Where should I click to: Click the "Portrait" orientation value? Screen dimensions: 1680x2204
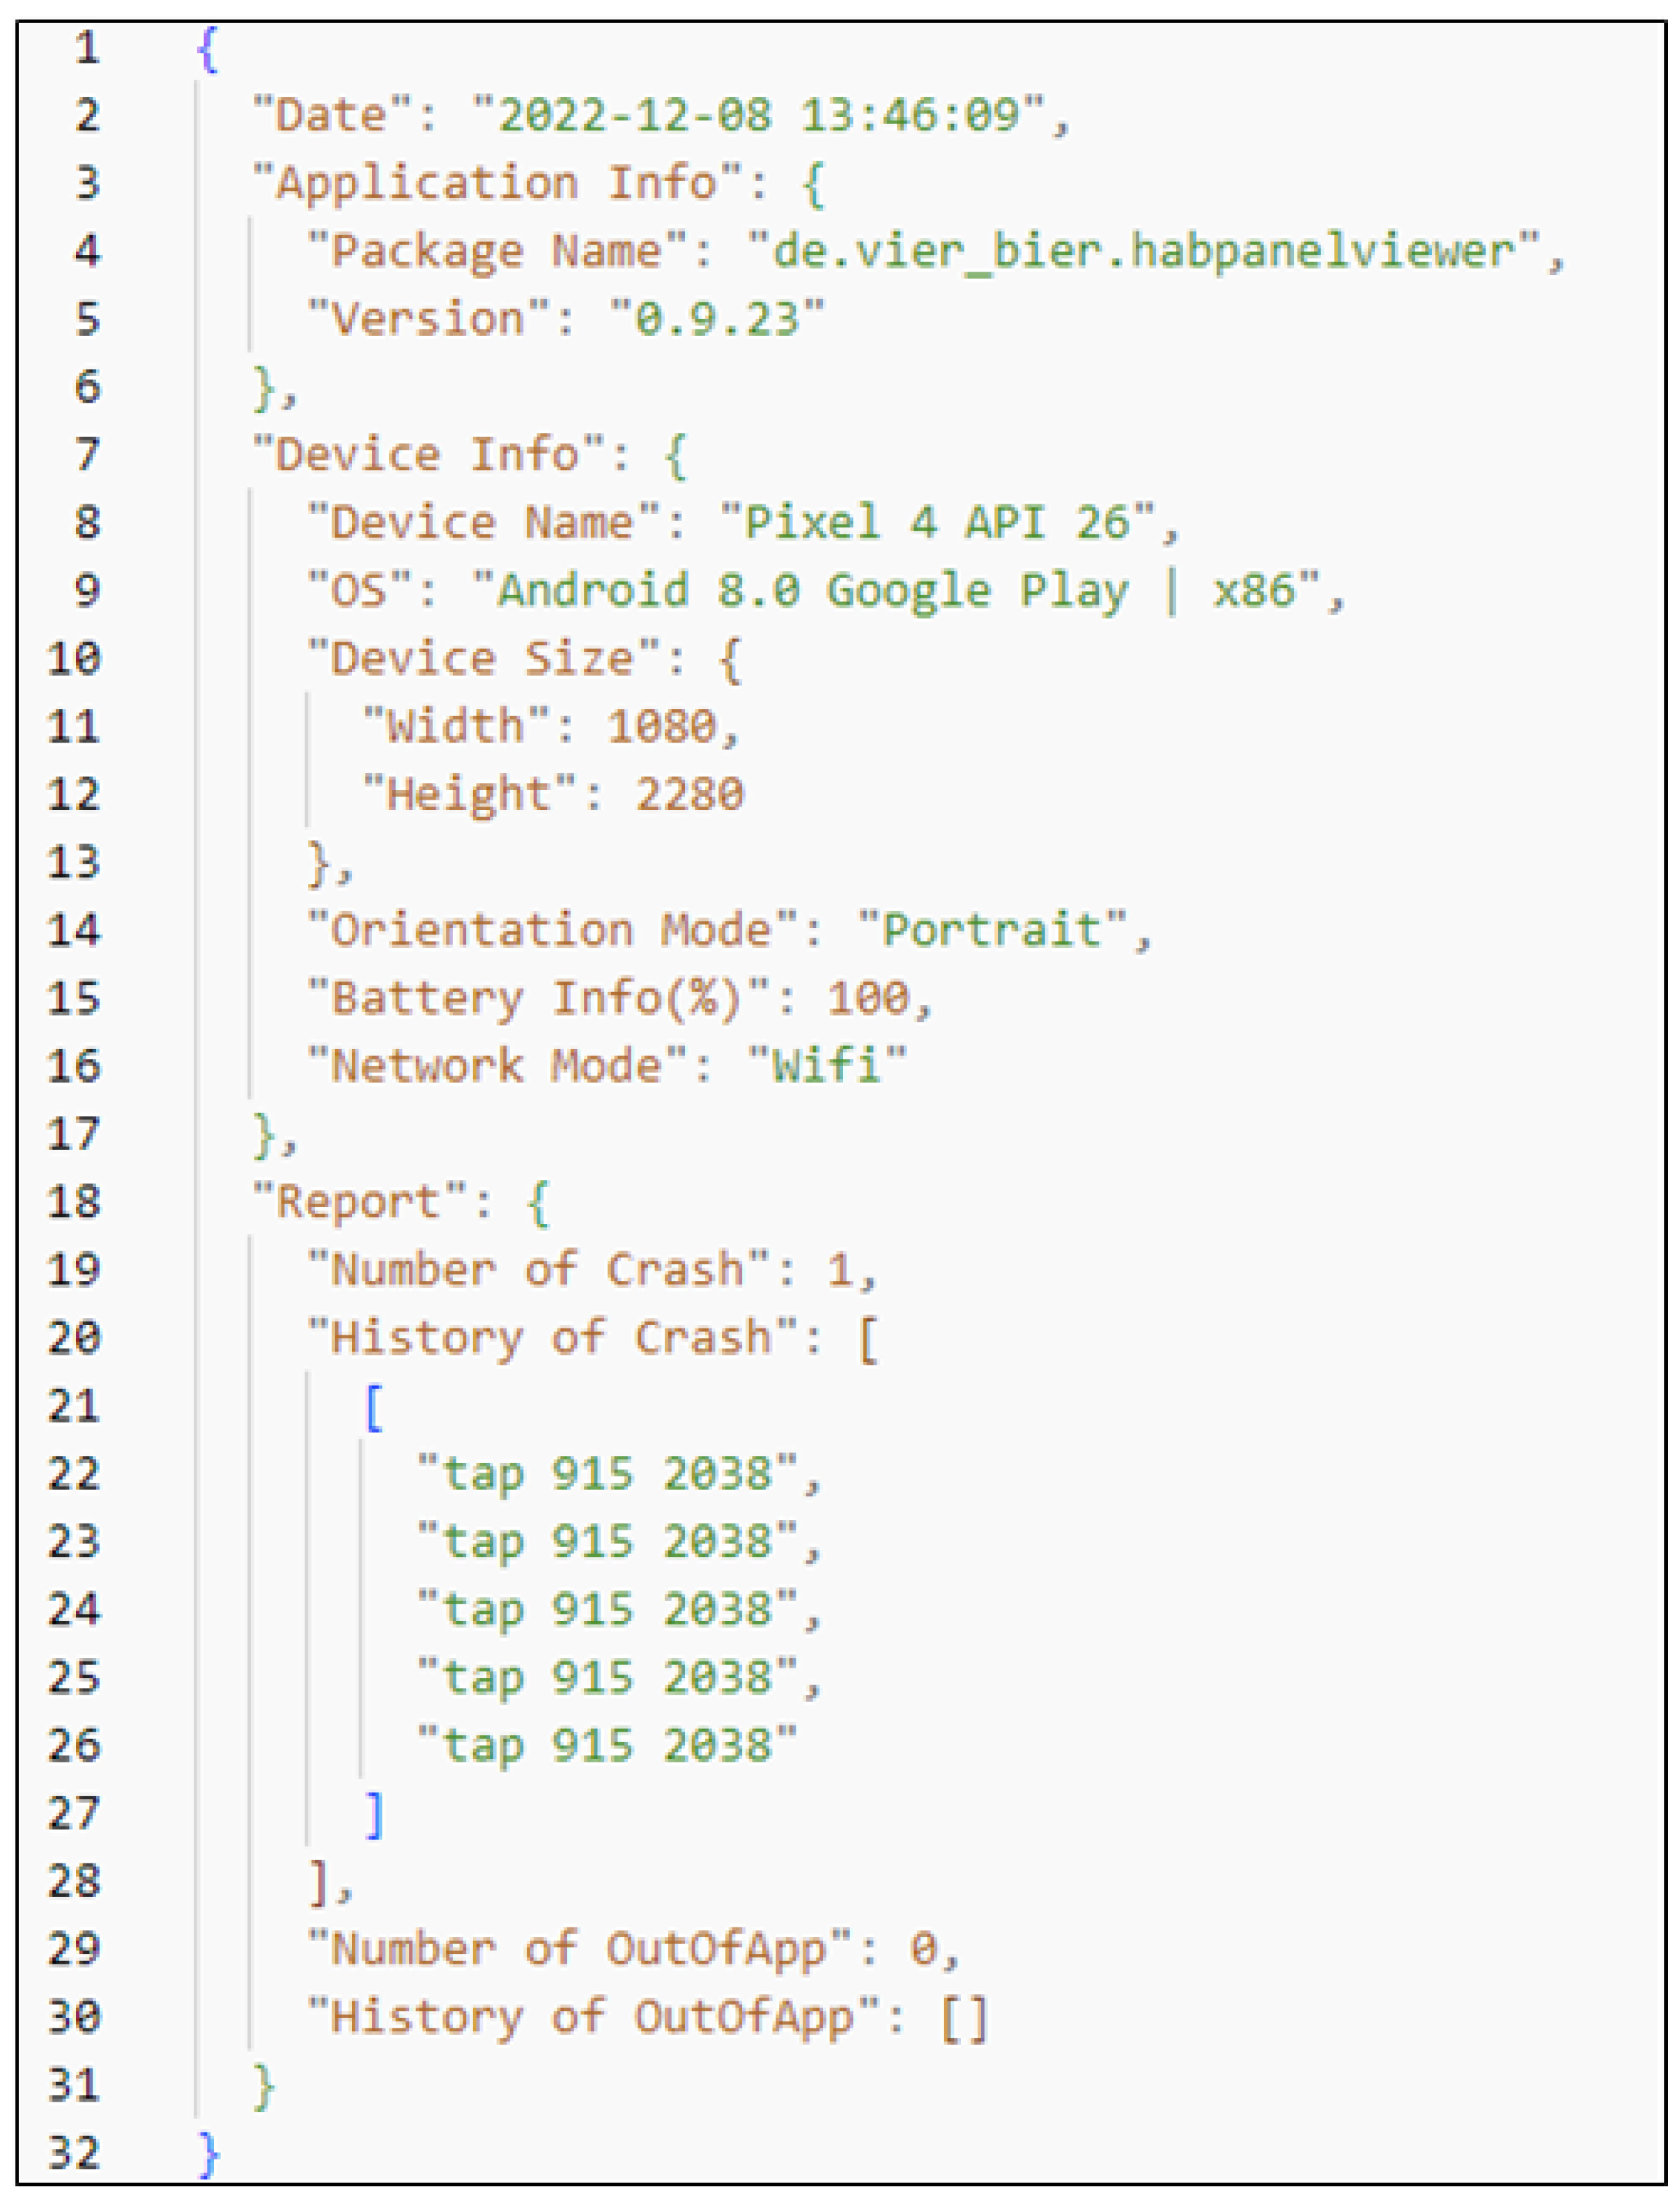pyautogui.click(x=992, y=931)
